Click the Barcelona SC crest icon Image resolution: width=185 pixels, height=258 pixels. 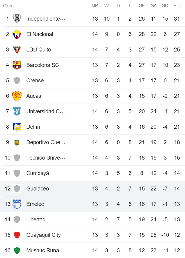coord(17,65)
